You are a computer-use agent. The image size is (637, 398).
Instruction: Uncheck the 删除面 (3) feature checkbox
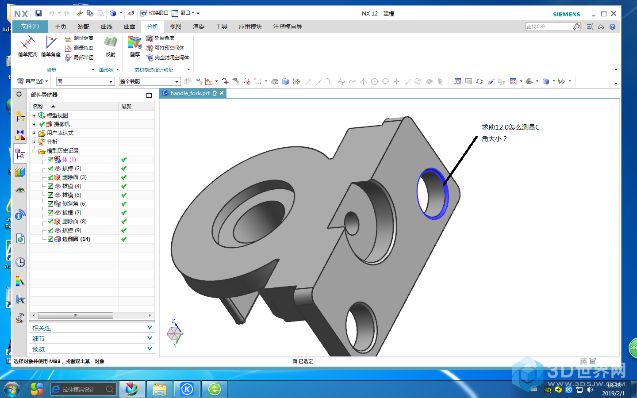pos(50,177)
